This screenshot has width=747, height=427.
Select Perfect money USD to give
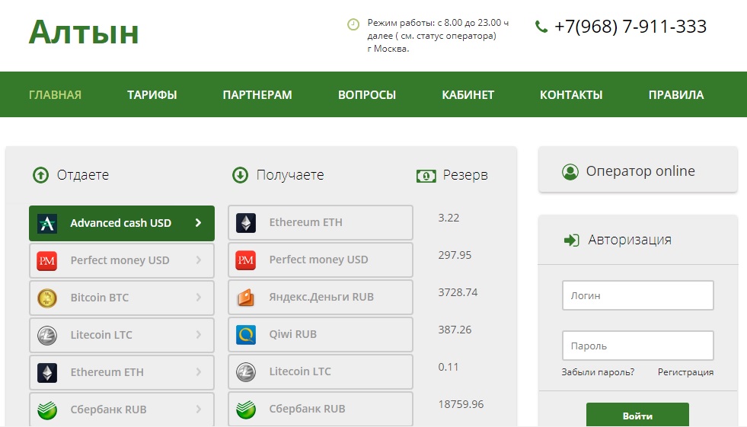click(x=122, y=260)
